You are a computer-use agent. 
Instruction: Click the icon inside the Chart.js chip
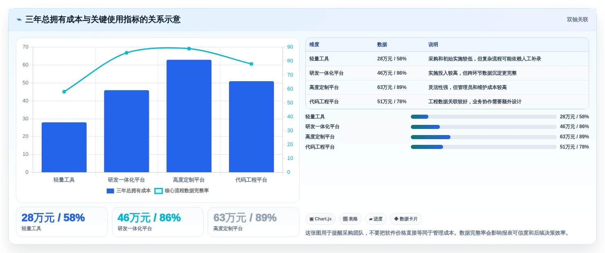tap(311, 219)
